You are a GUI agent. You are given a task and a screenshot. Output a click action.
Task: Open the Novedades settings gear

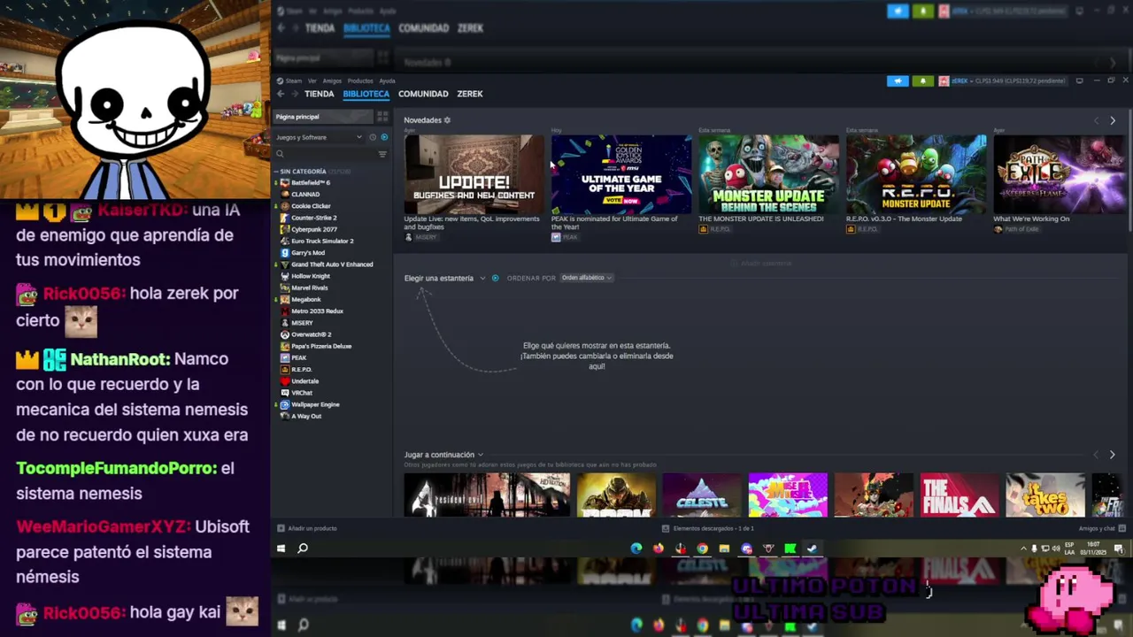pyautogui.click(x=447, y=120)
